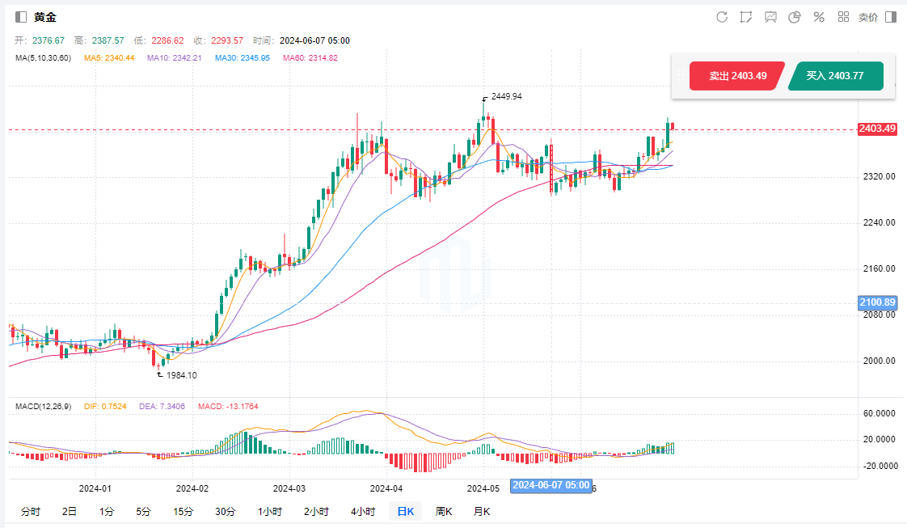Open MA(5,10,30,60) indicator settings
The height and width of the screenshot is (528, 907).
click(x=44, y=58)
